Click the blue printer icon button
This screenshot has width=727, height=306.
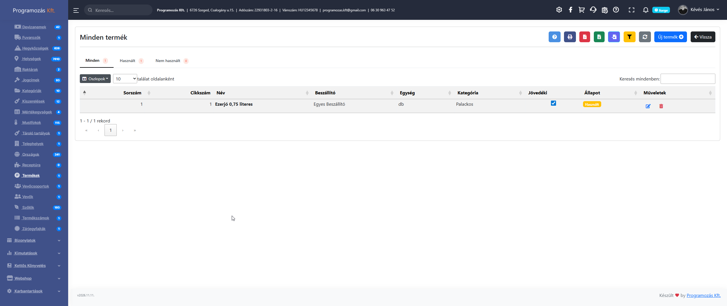570,37
